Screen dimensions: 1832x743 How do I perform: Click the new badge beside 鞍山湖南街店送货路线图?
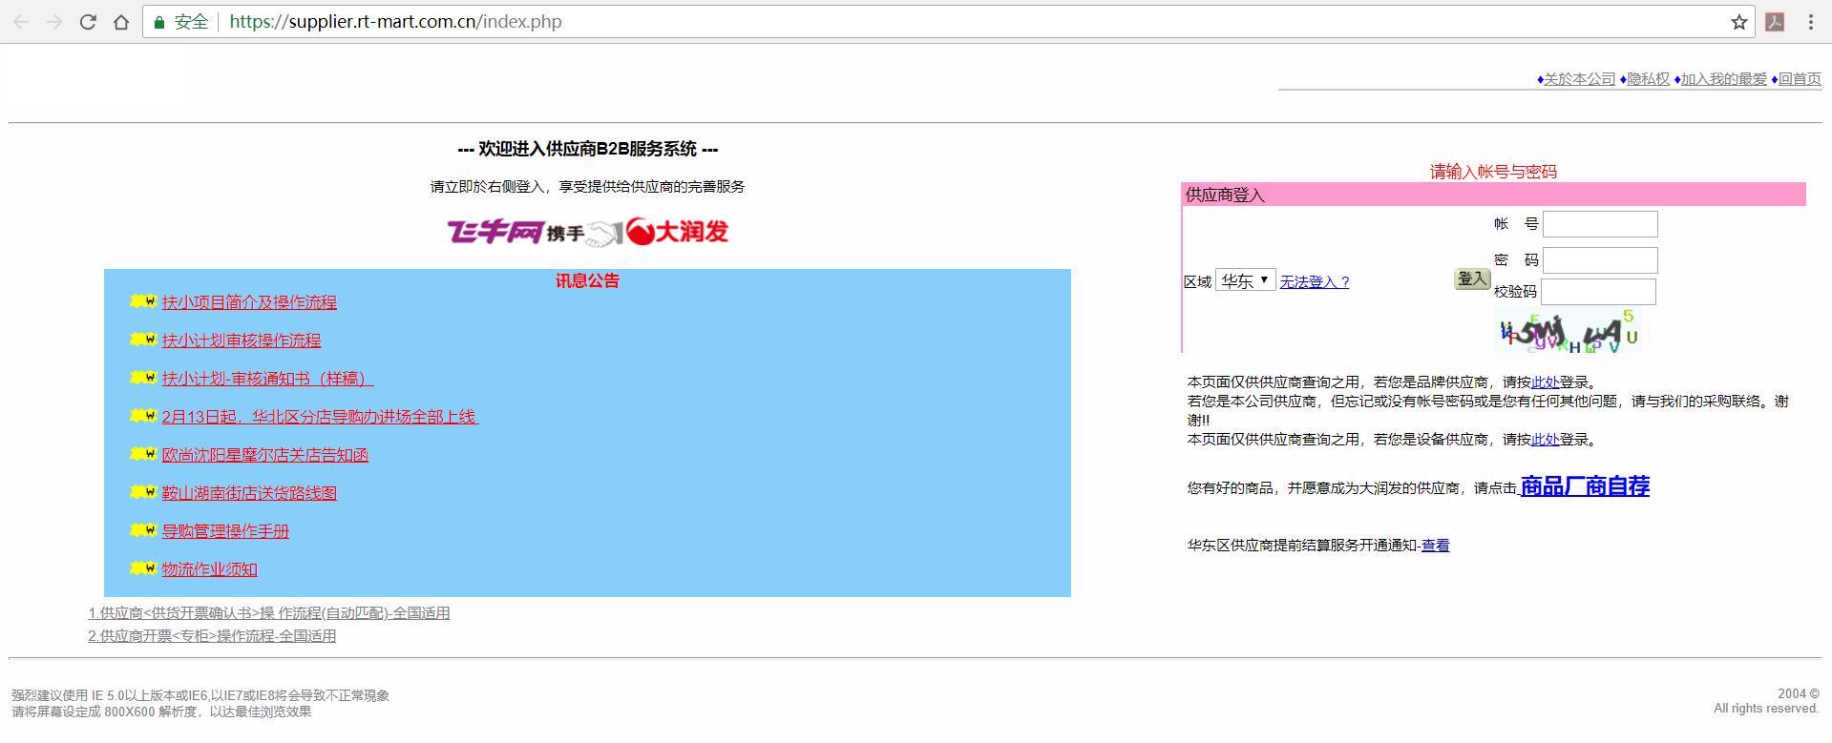(143, 492)
